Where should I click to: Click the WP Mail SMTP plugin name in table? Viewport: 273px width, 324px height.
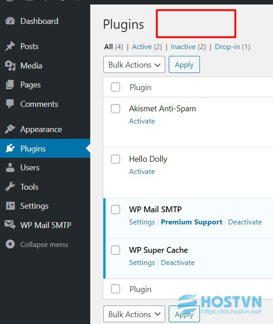click(155, 210)
